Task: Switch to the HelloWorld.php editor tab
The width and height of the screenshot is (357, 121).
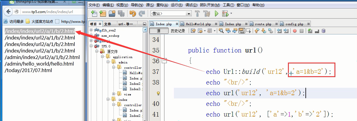Action: 198,24
